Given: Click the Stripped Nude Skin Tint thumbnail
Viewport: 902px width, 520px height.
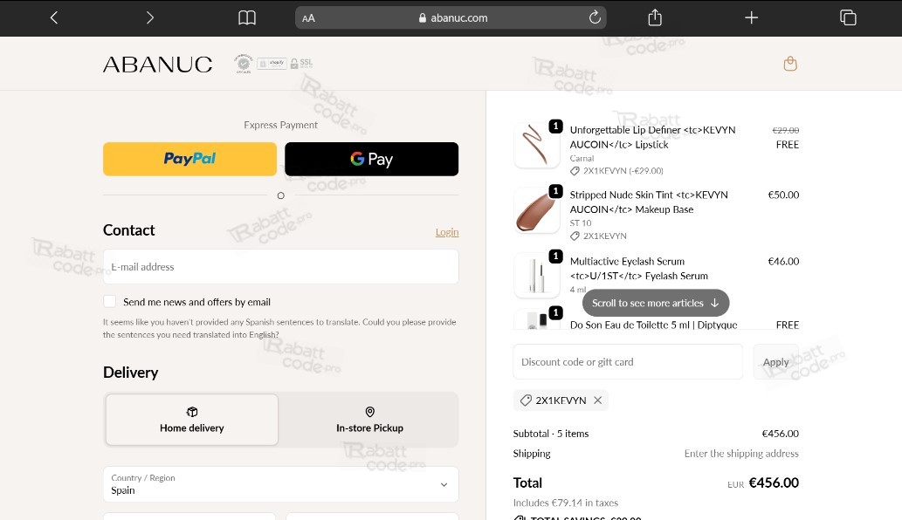Looking at the screenshot, I should click(537, 210).
